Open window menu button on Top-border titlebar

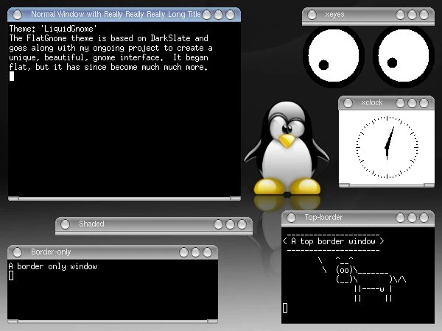point(291,218)
